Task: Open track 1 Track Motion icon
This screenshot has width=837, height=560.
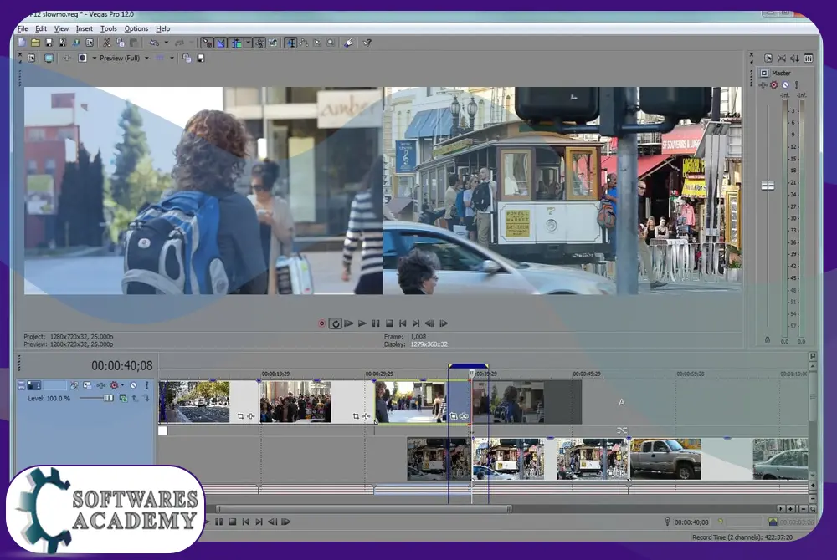Action: 74,385
